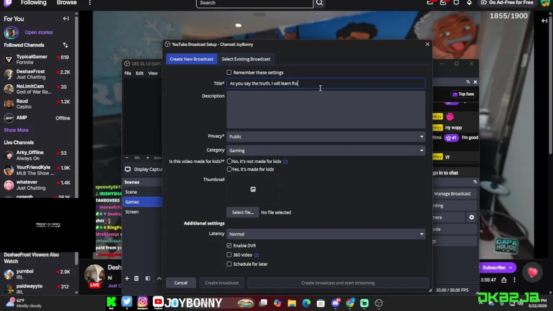Click the Twitch search magnifier icon
This screenshot has width=553, height=311.
(319, 3)
